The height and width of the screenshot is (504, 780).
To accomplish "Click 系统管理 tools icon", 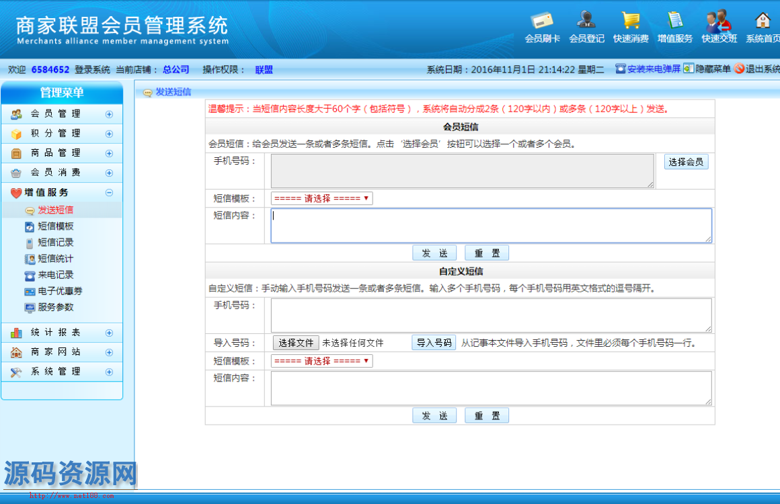I will click(16, 372).
